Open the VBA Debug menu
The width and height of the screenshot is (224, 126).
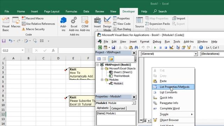pos(157,42)
